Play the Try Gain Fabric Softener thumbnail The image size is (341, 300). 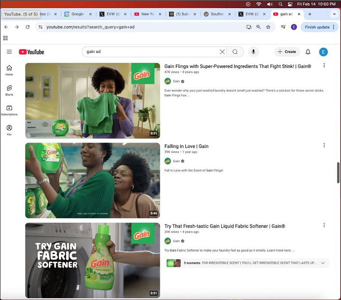coord(93,260)
